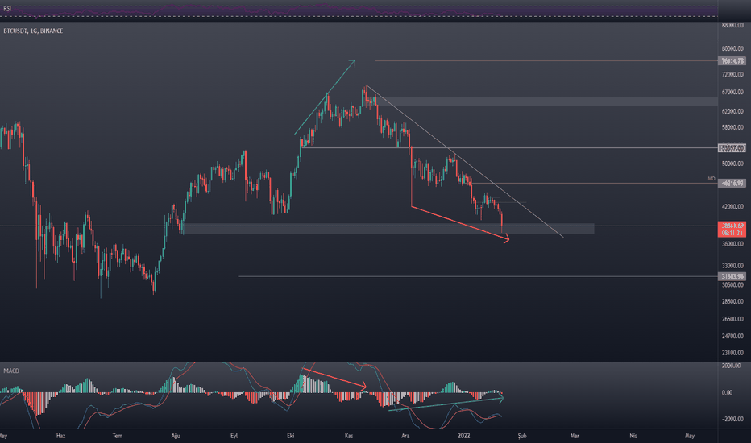Click the Eki month on time axis

pyautogui.click(x=292, y=435)
